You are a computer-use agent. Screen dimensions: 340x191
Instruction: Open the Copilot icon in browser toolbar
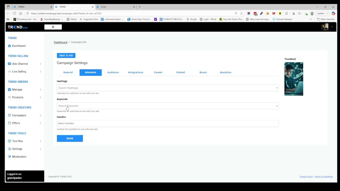333,13
